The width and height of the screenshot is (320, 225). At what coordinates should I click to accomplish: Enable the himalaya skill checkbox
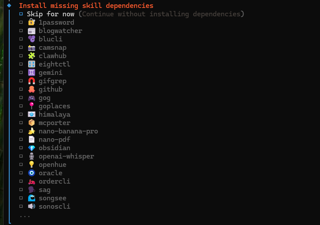coord(21,114)
